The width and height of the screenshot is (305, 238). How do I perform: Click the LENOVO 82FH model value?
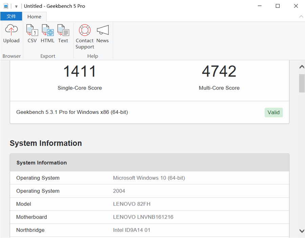[x=132, y=204]
